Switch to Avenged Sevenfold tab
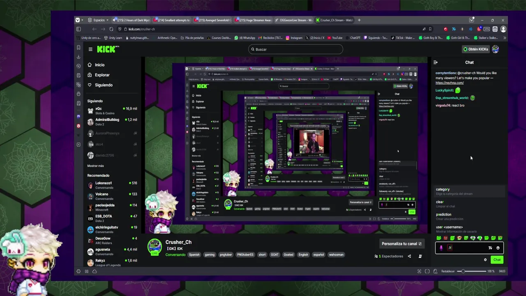The height and width of the screenshot is (296, 526). click(x=212, y=20)
